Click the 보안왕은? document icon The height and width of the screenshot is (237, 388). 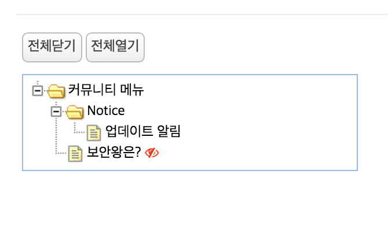click(75, 153)
